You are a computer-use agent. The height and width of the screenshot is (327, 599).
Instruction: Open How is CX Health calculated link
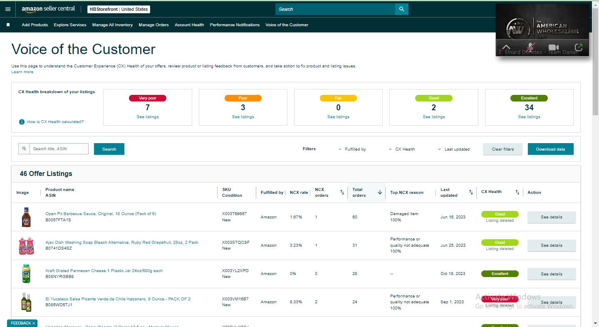(x=55, y=122)
